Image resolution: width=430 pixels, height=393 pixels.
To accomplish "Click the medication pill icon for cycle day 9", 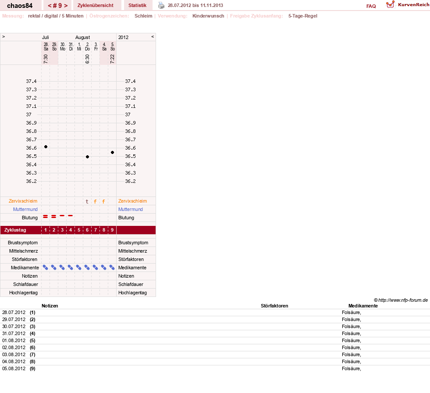I will point(112,267).
